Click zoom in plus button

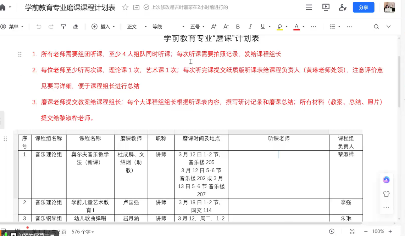click(390, 231)
